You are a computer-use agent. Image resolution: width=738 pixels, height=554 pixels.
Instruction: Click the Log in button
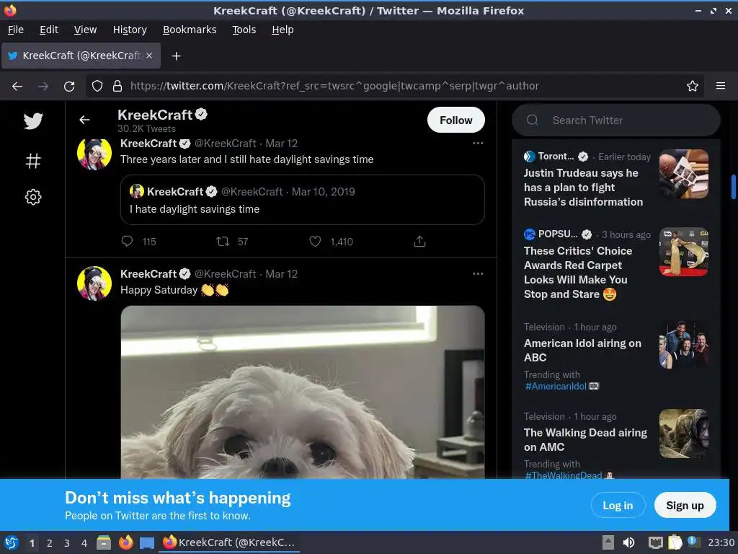click(618, 506)
